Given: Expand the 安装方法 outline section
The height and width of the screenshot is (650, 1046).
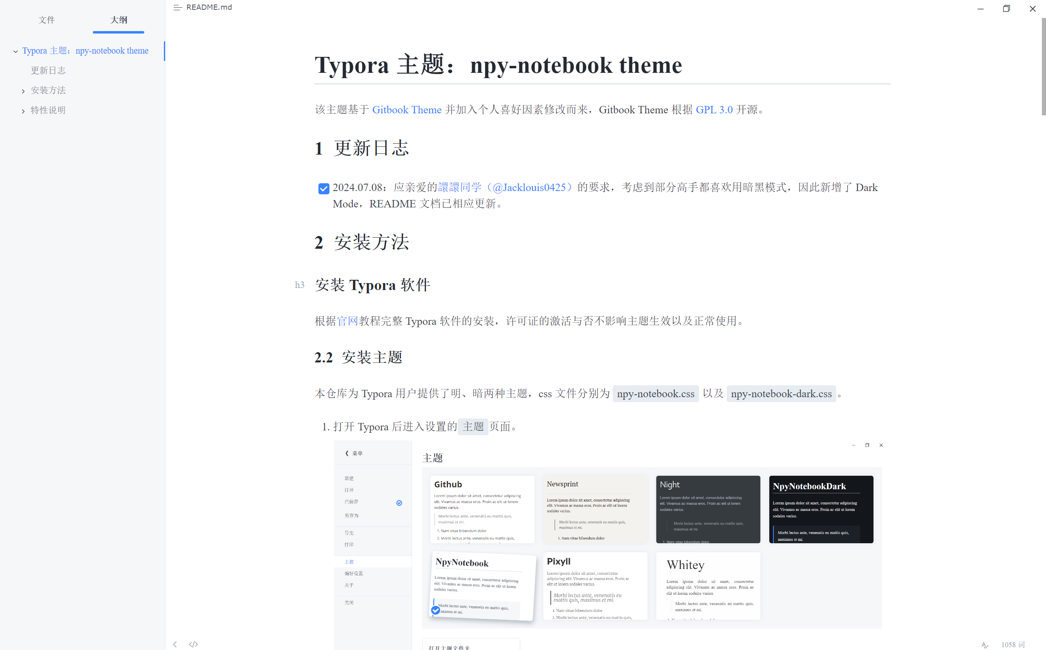Looking at the screenshot, I should coord(23,91).
